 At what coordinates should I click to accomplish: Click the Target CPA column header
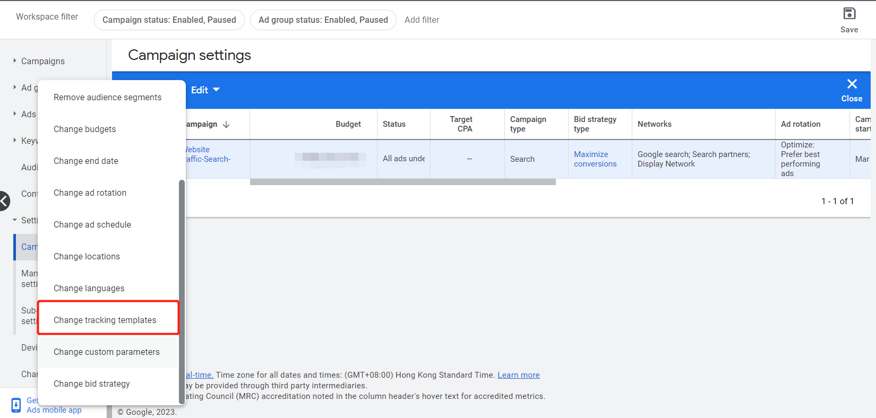click(x=461, y=124)
